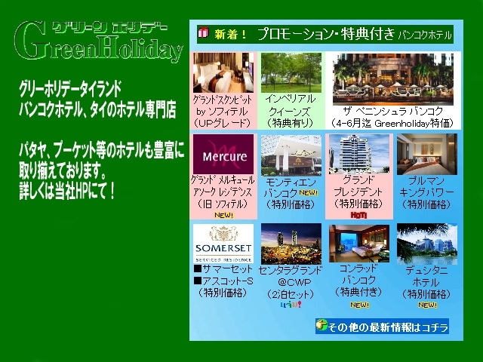
Task: Click コンラッド バンコク (特典付き) link
Action: (x=358, y=280)
